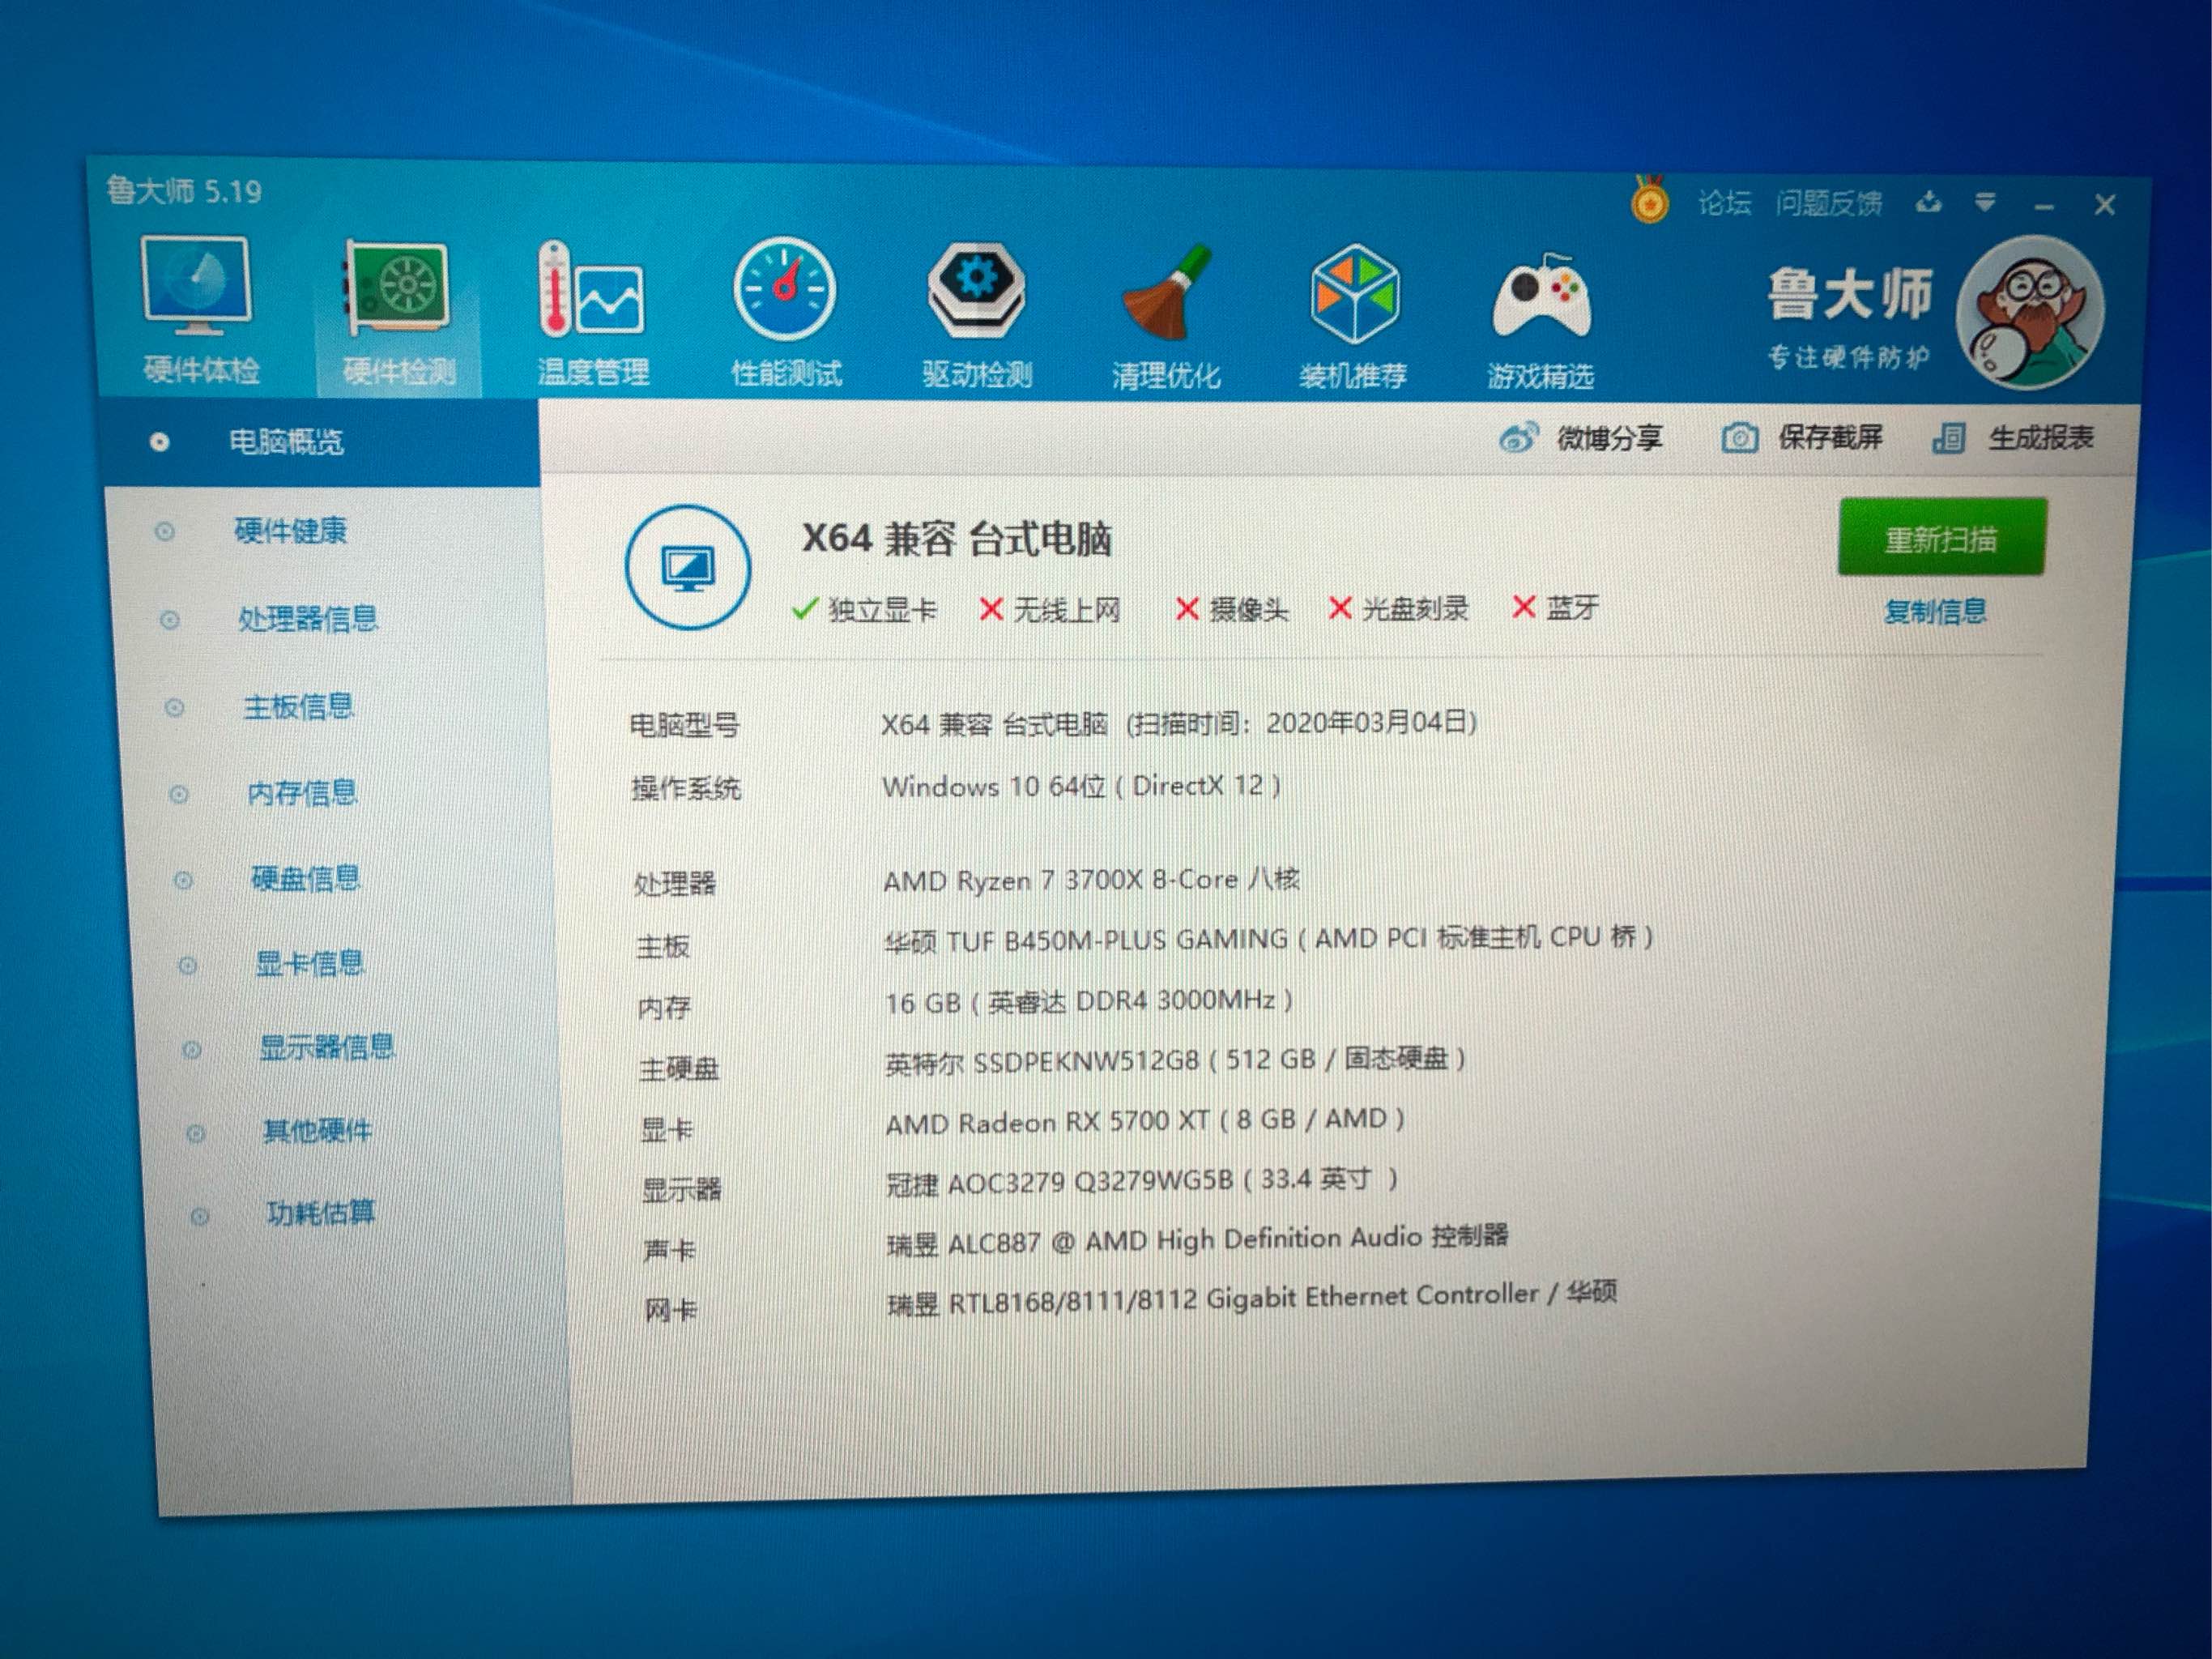Open the title bar dropdown menu arrow
This screenshot has height=1659, width=2212.
coord(1985,204)
